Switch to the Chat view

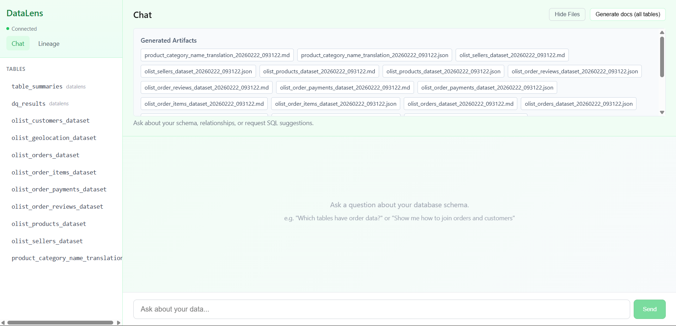(18, 44)
